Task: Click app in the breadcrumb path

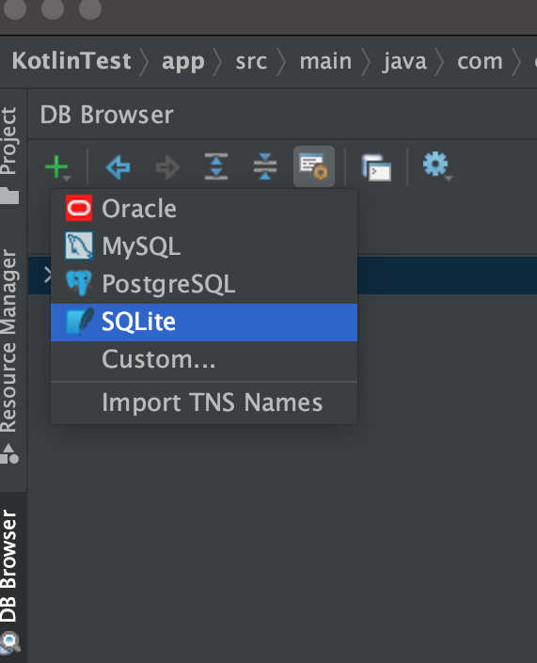Action: [x=182, y=62]
